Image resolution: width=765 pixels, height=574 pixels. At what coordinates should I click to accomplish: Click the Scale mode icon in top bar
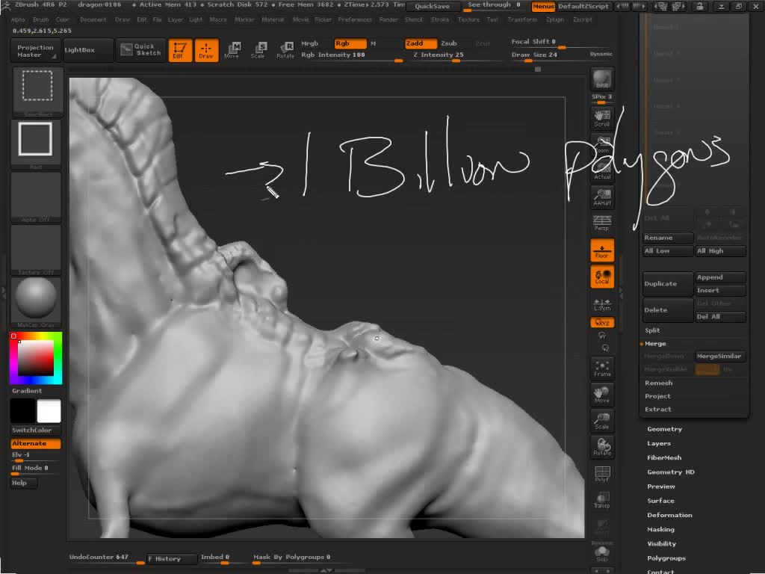(258, 50)
